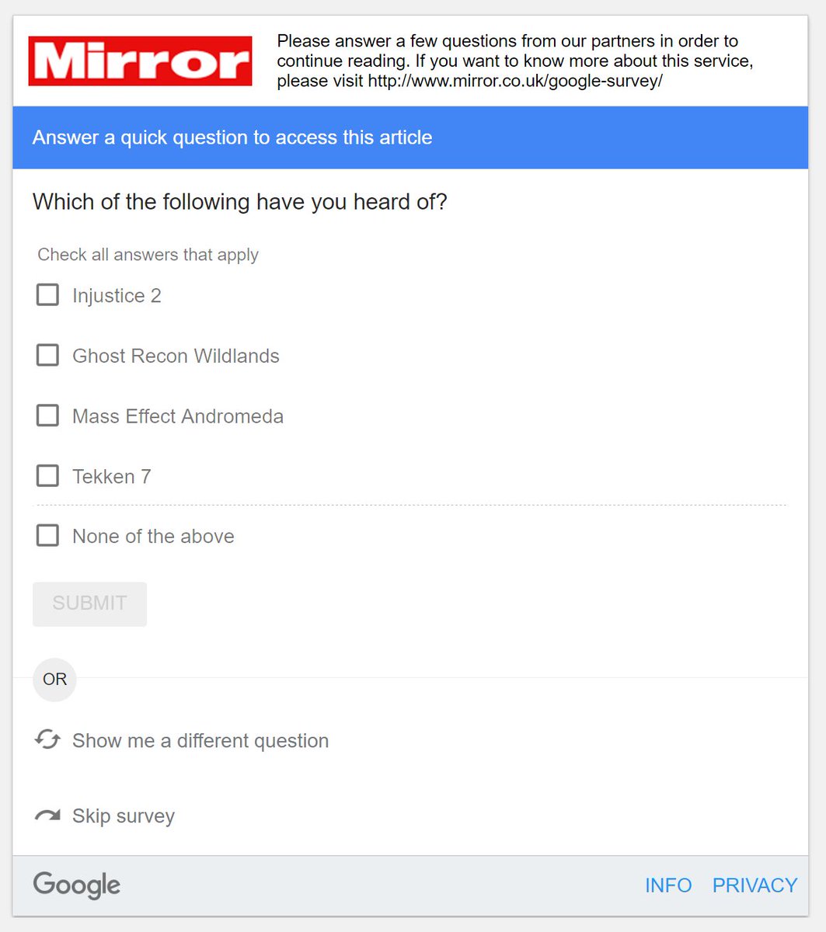Image resolution: width=826 pixels, height=932 pixels.
Task: Open the PRIVACY link
Action: coord(755,885)
